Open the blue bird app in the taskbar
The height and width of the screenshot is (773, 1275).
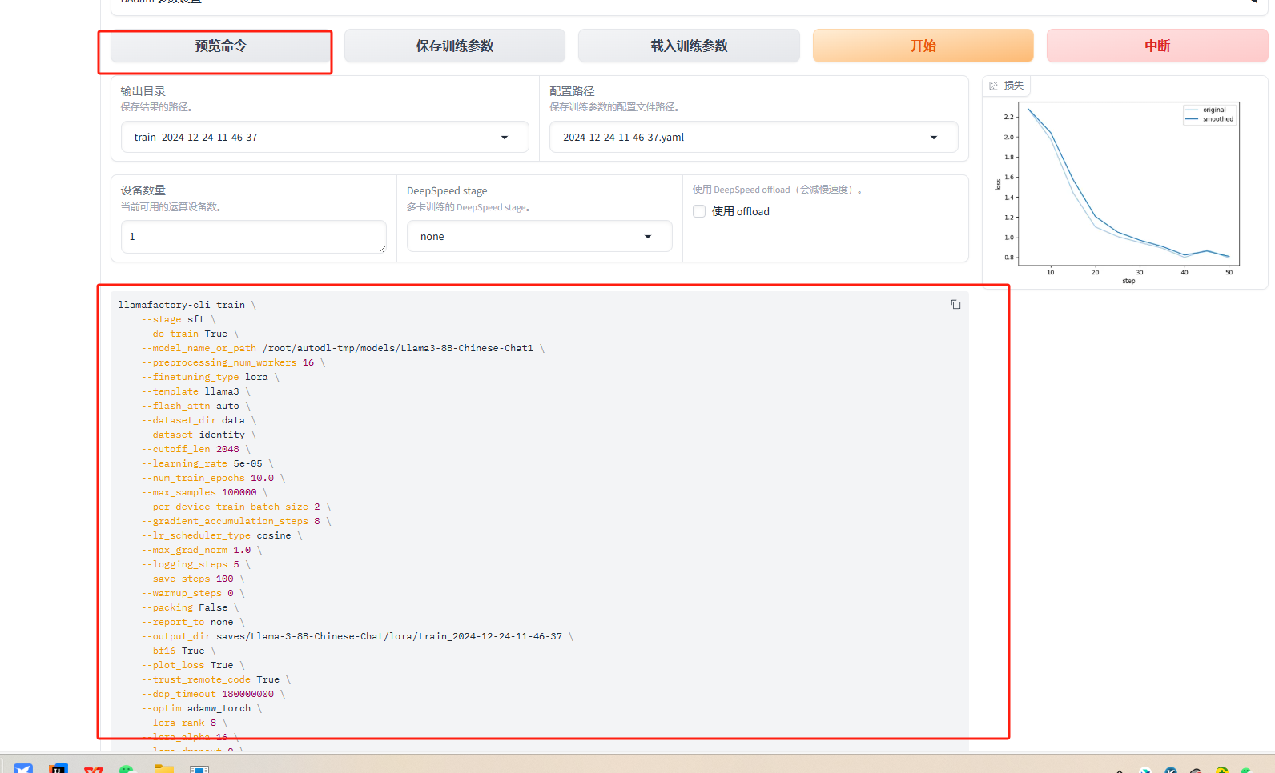[x=23, y=769]
